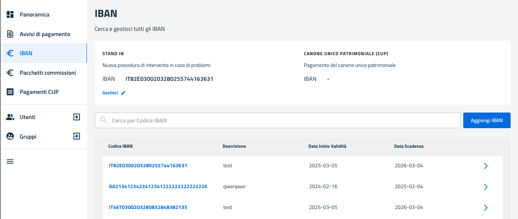Click the Pacchetti commissioni euro icon
The width and height of the screenshot is (518, 219).
[10, 73]
